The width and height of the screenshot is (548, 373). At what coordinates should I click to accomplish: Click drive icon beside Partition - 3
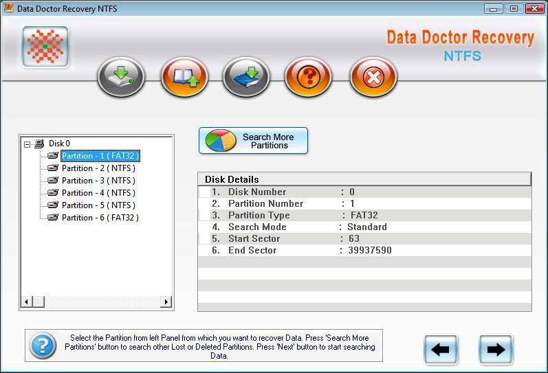(x=53, y=180)
